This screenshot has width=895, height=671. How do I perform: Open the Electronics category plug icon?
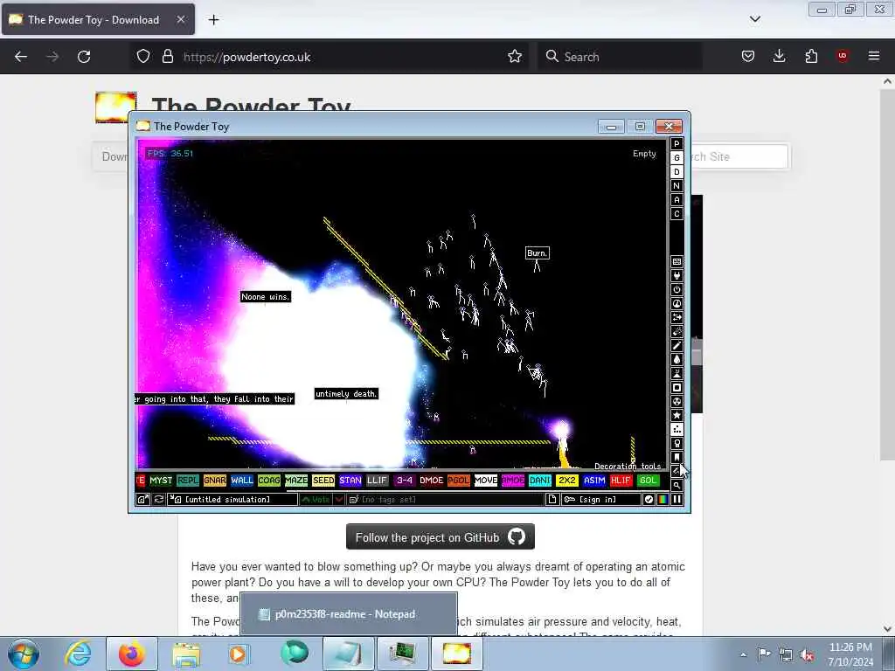pos(676,275)
